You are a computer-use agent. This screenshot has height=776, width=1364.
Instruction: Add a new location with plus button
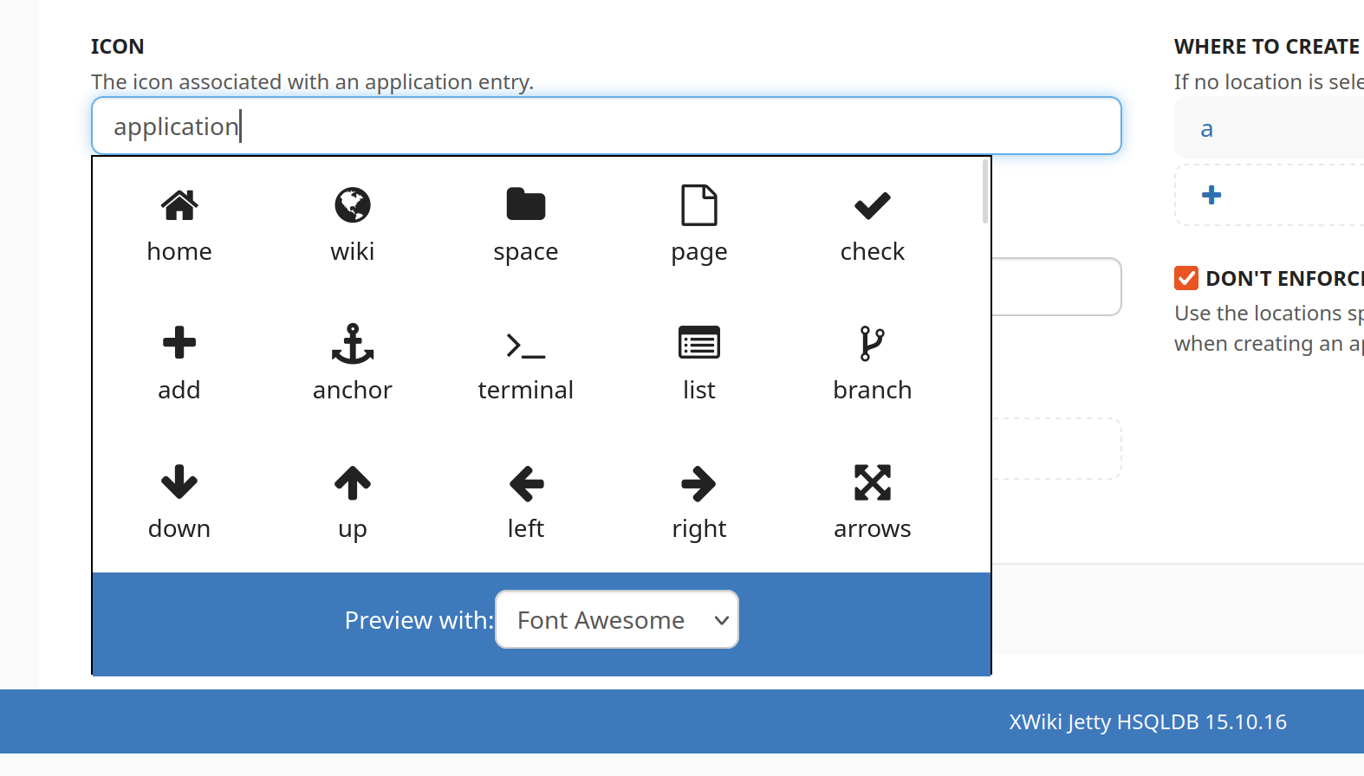coord(1211,195)
